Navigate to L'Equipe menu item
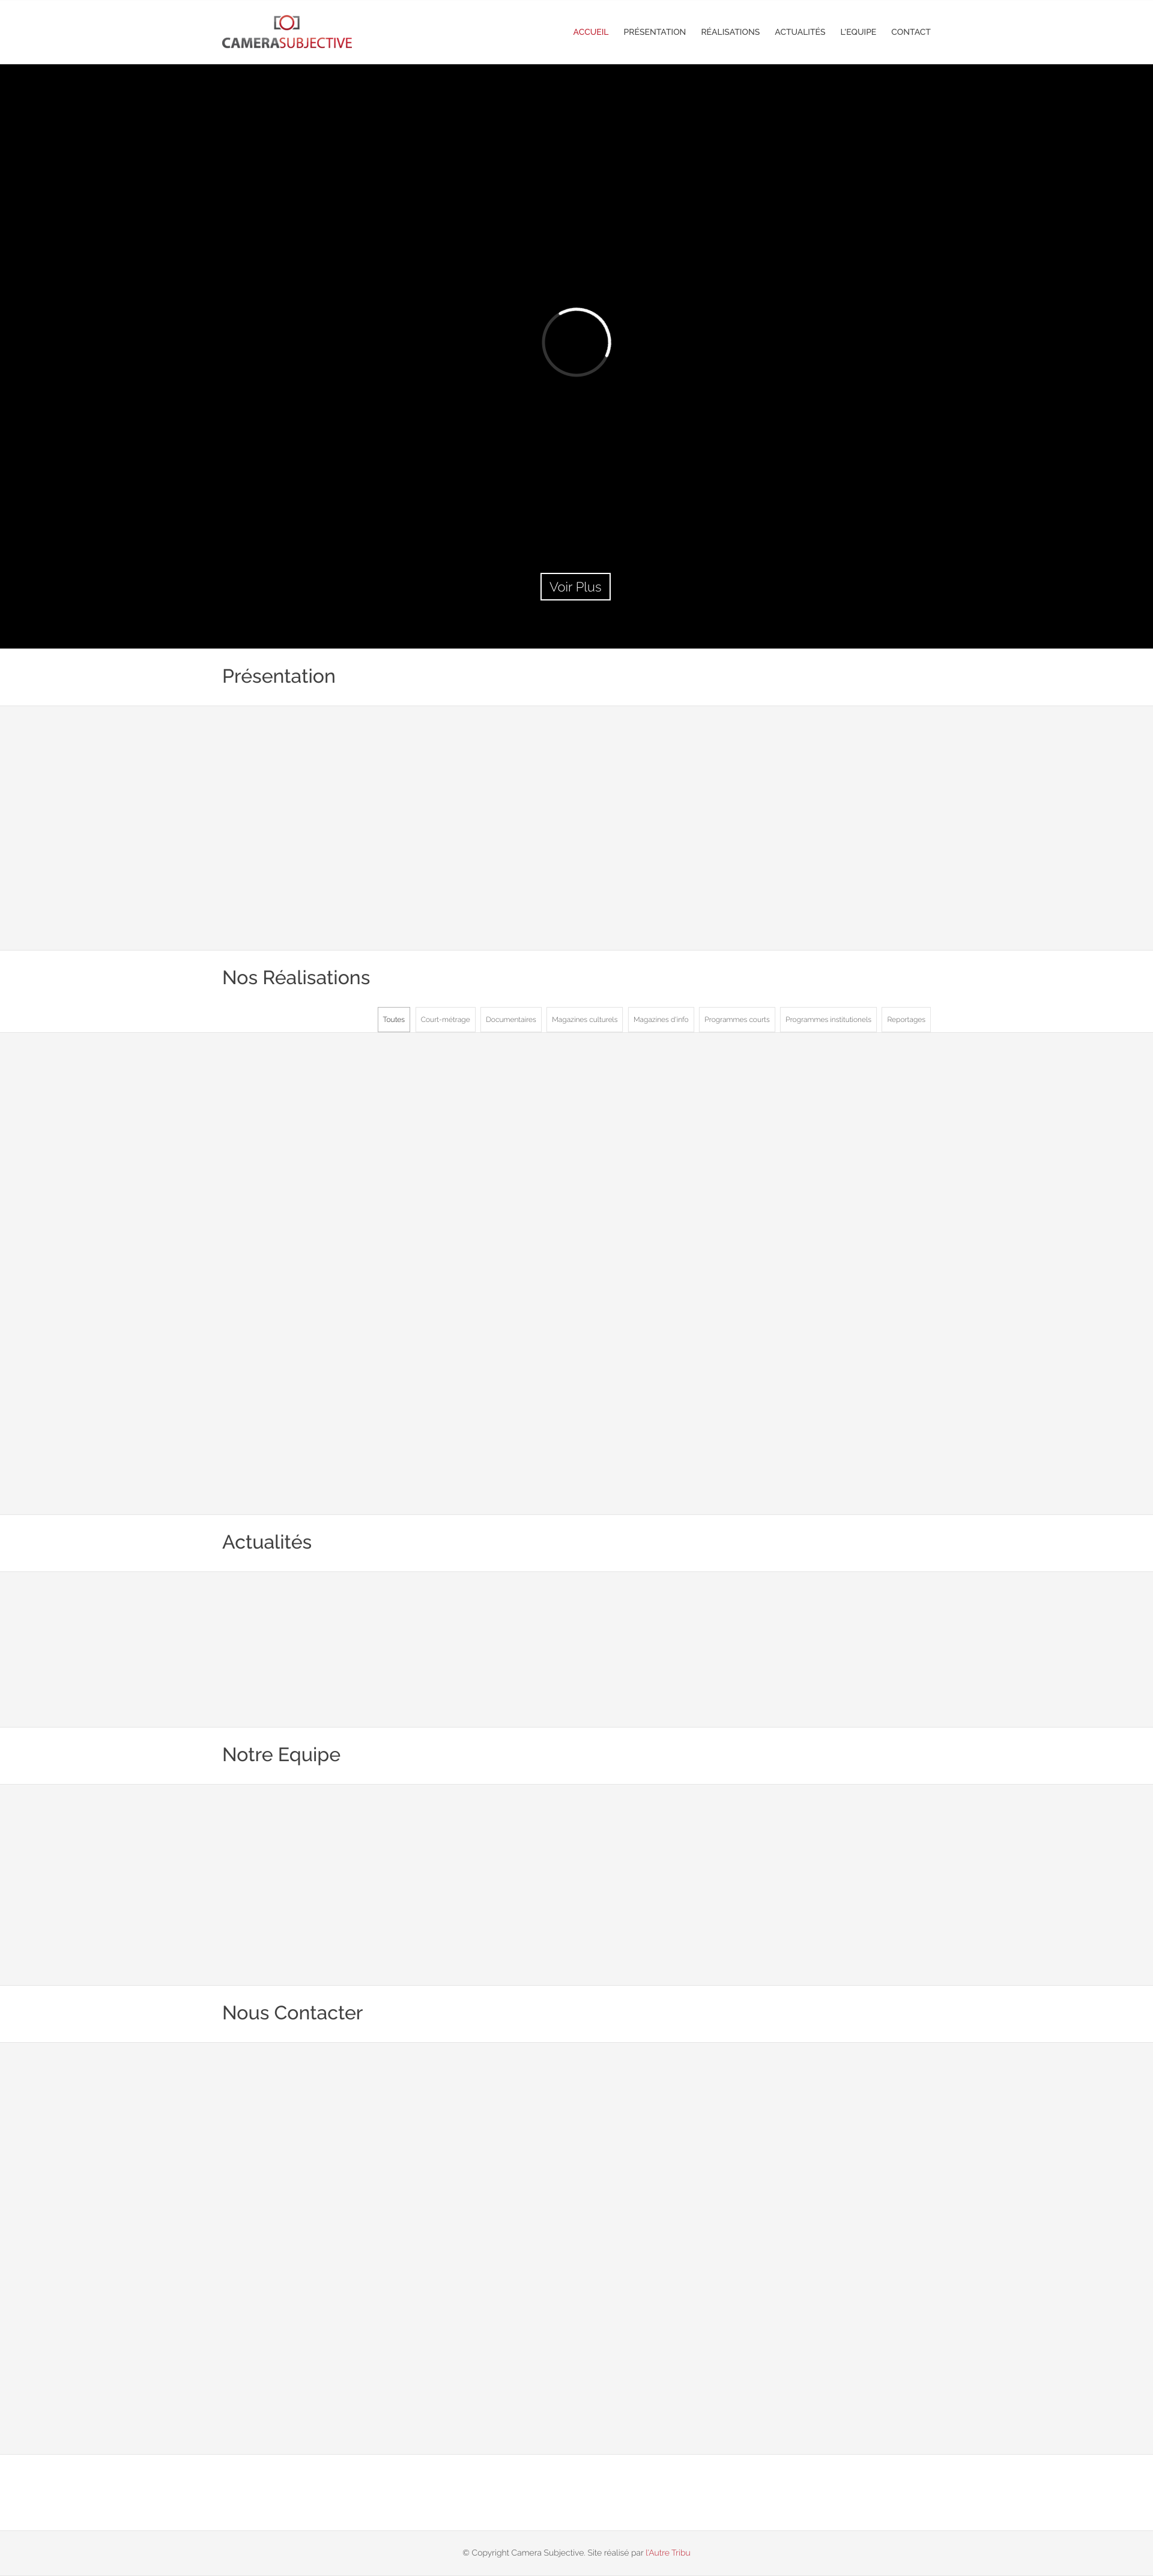 pyautogui.click(x=858, y=32)
